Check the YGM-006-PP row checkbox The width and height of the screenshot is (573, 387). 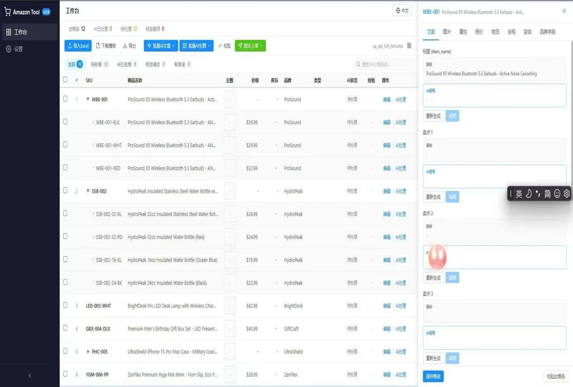pos(65,374)
